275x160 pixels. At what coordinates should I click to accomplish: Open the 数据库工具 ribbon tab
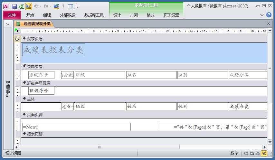pos(94,15)
